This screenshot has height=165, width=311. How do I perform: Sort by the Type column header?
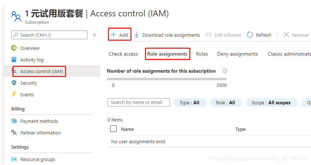241,129
